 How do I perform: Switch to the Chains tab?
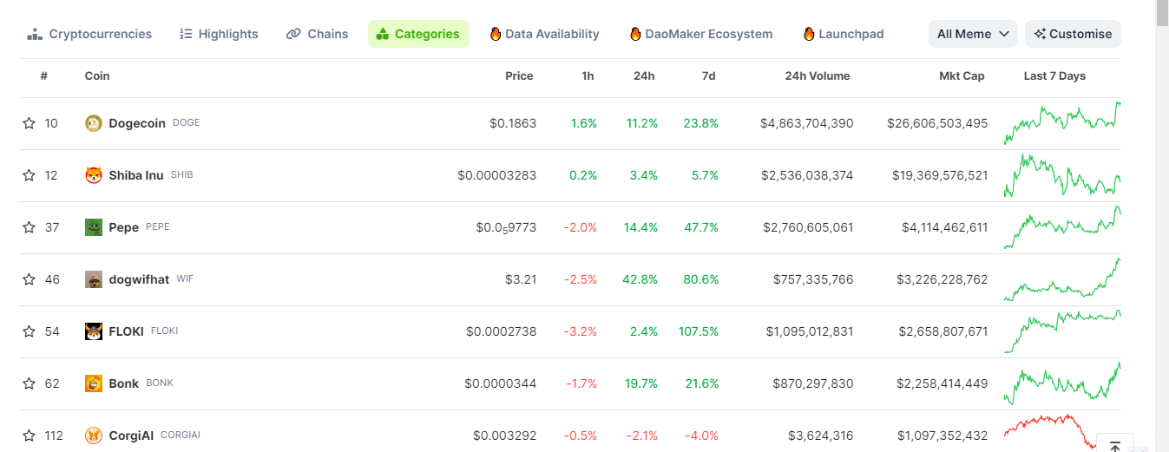click(318, 34)
